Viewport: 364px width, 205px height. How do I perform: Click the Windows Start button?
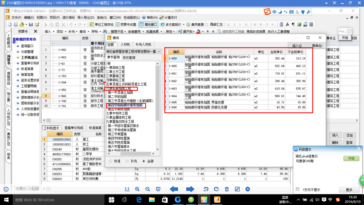6,199
